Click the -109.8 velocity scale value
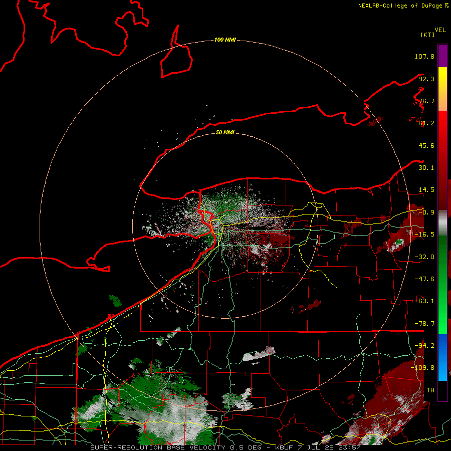Screen dimensions: 451x451 click(x=422, y=368)
